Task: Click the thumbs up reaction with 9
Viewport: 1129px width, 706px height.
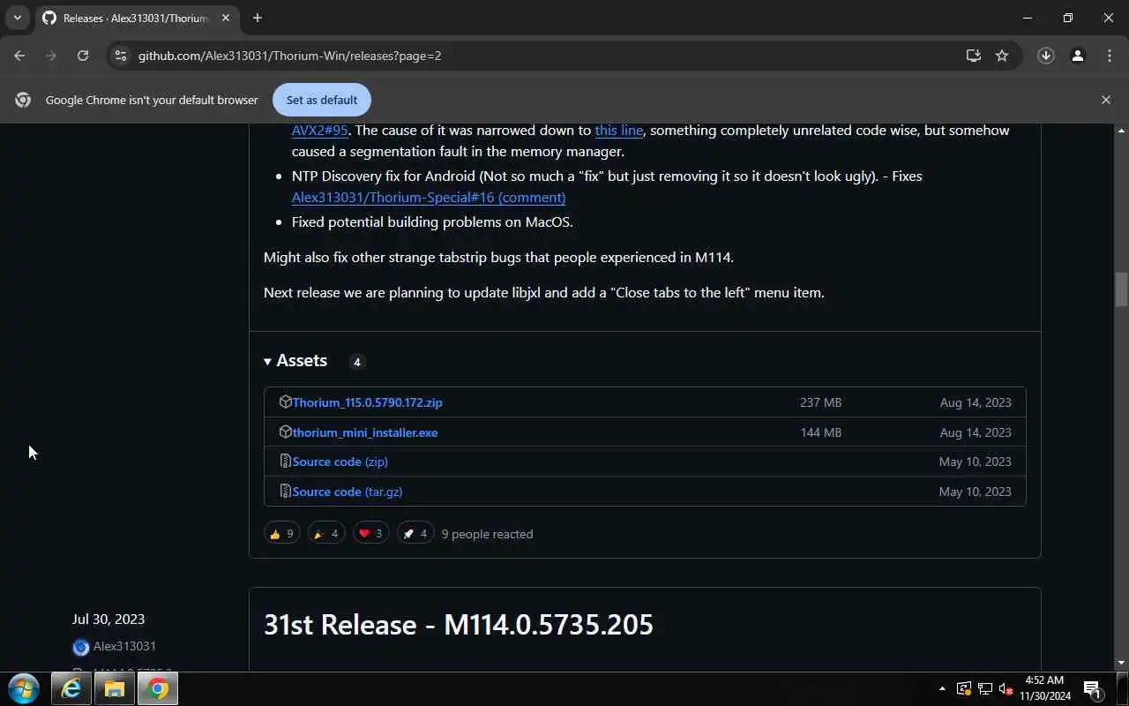Action: click(282, 534)
